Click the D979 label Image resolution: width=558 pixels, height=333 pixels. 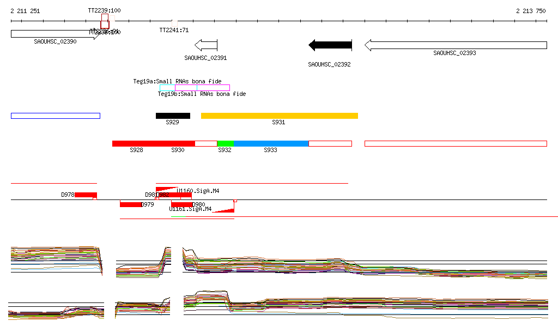[x=147, y=204]
